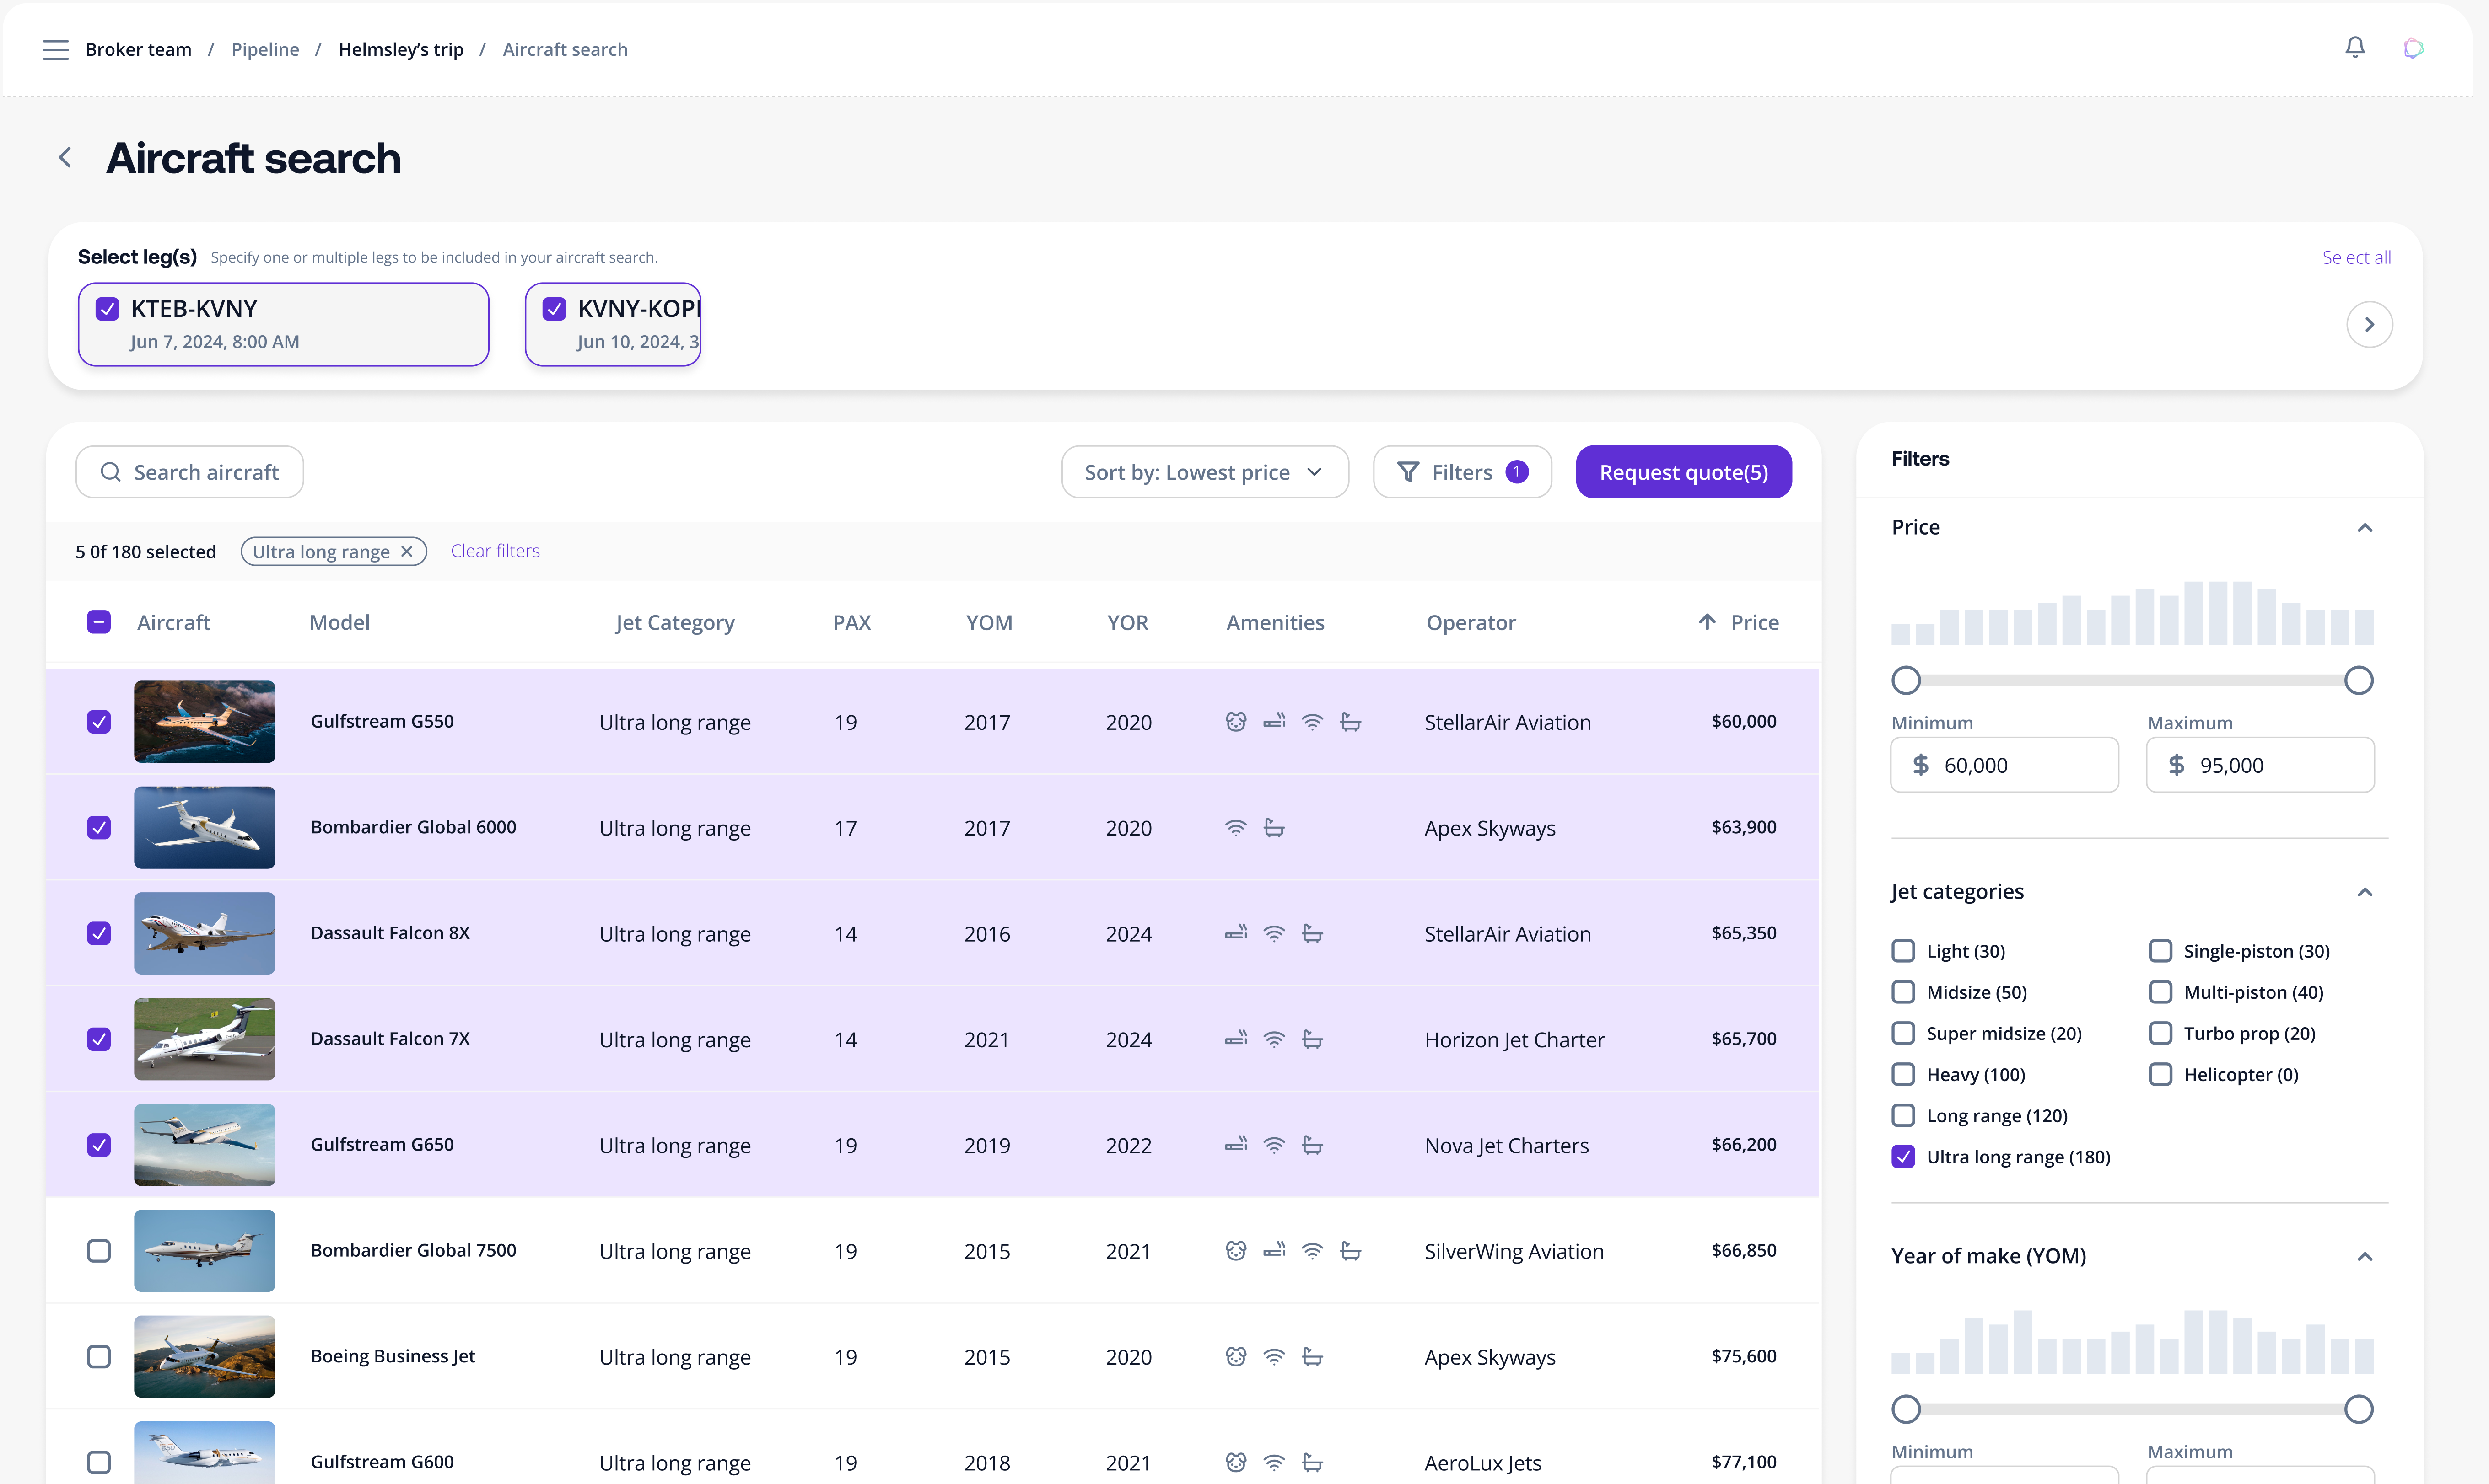Go back using arrow beside Aircraft search
2489x1484 pixels.
point(65,158)
